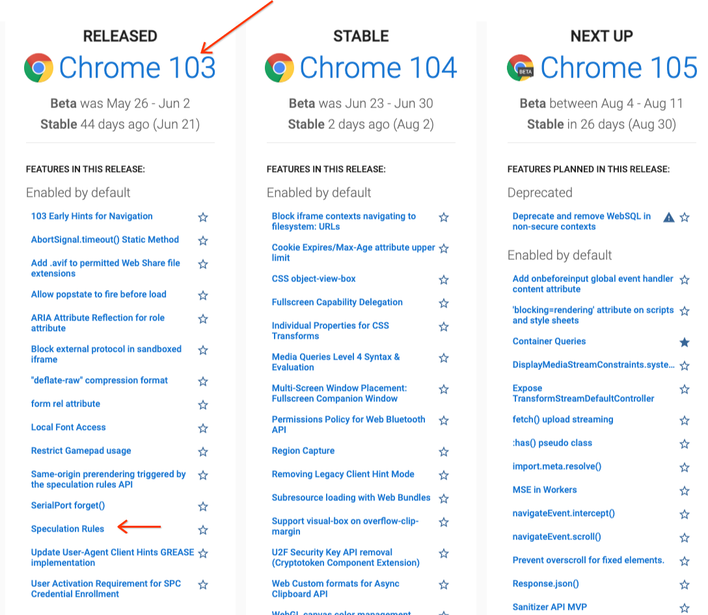Click the star icon beside Local Font Access

coord(203,428)
